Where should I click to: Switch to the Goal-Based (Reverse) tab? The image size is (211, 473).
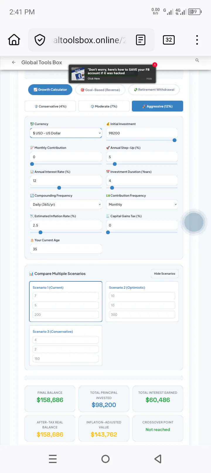(x=100, y=90)
